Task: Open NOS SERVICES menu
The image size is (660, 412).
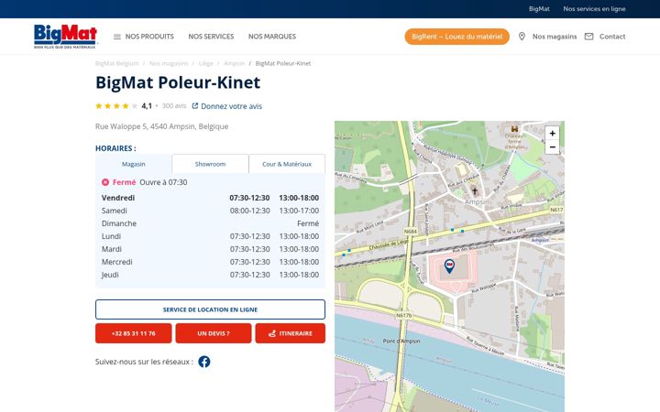Action: click(211, 37)
